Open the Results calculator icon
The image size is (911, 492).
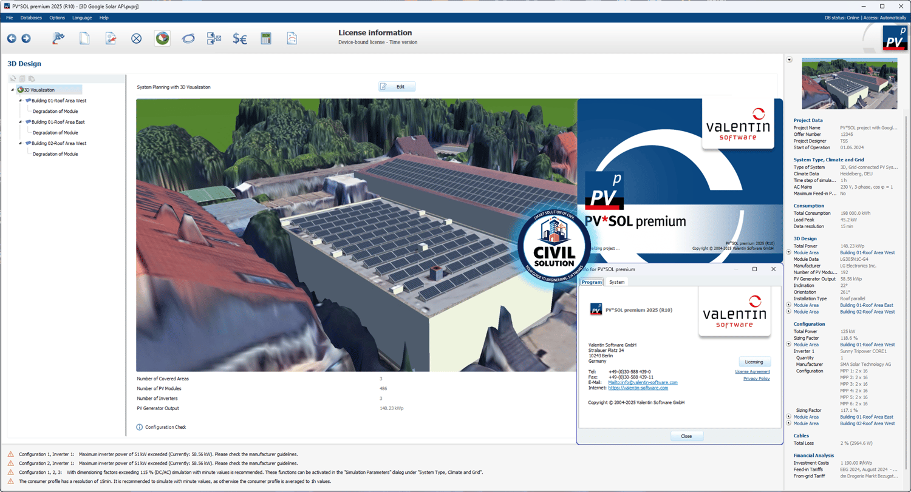(265, 39)
